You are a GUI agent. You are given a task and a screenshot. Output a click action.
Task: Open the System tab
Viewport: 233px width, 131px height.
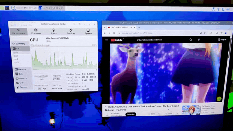click(x=88, y=32)
